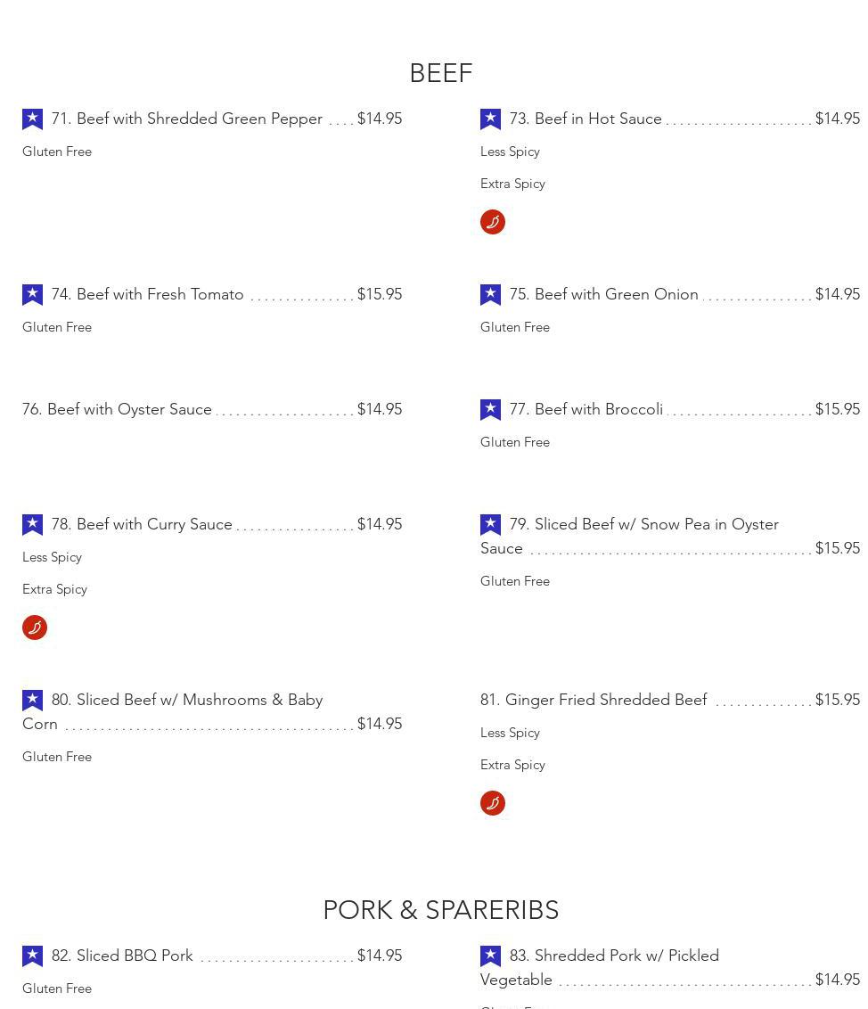Click the PORK & SPARERIBS section heading
868x1009 pixels.
440,910
